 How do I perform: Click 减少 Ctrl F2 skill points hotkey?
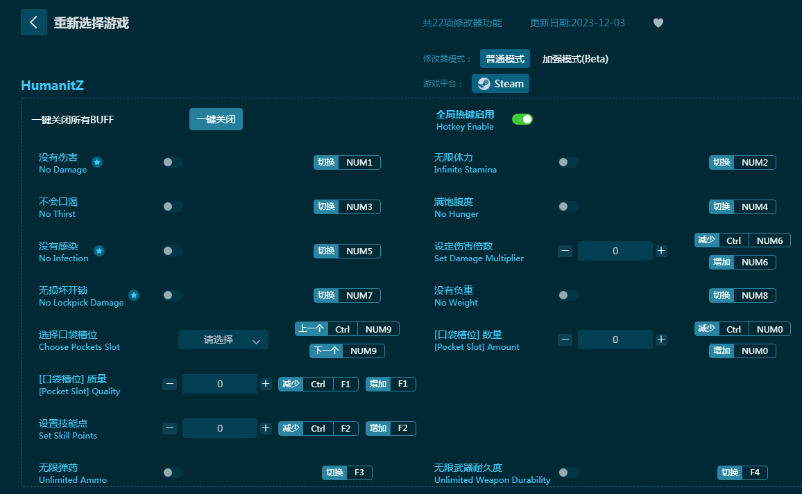318,429
